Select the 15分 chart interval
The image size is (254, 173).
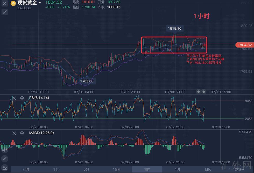pyautogui.click(x=117, y=169)
